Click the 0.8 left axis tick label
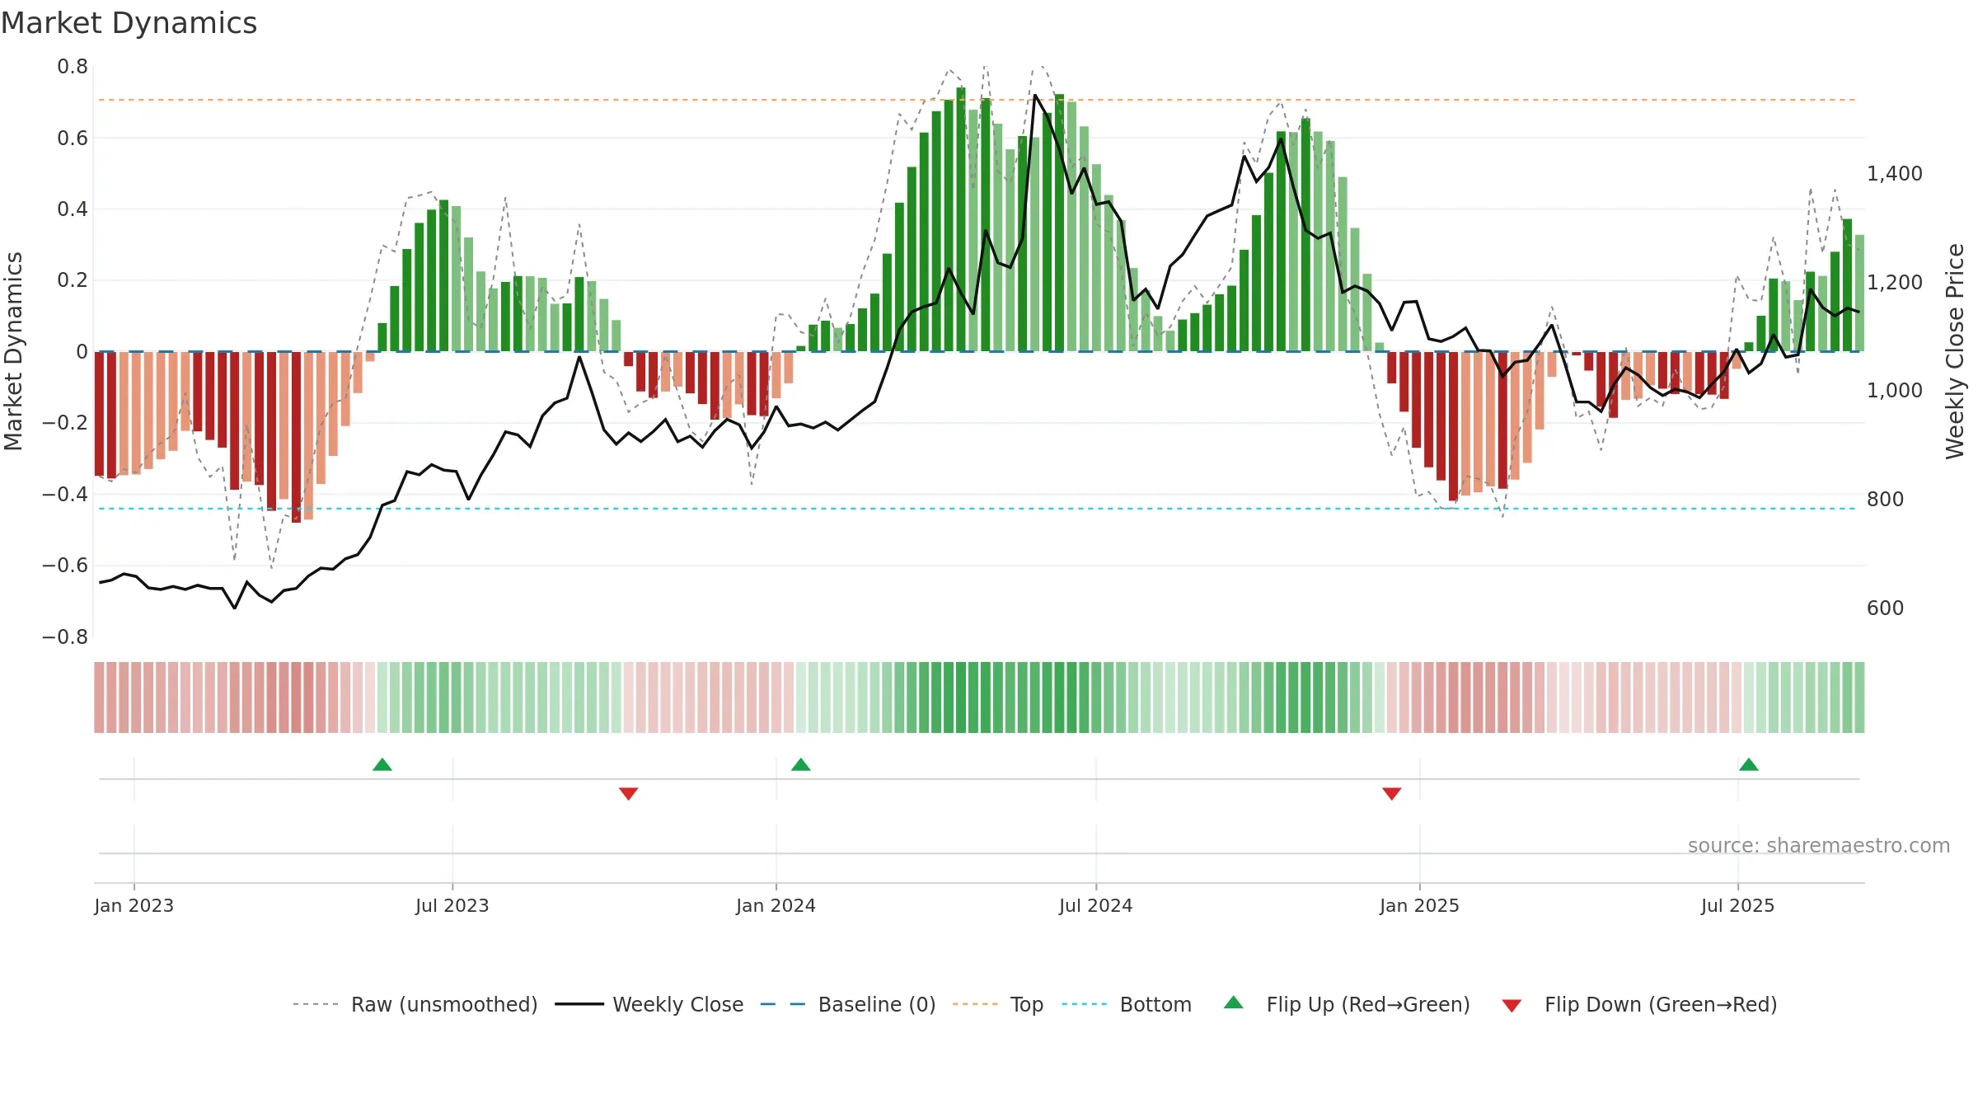Image resolution: width=1978 pixels, height=1113 pixels. [x=73, y=67]
